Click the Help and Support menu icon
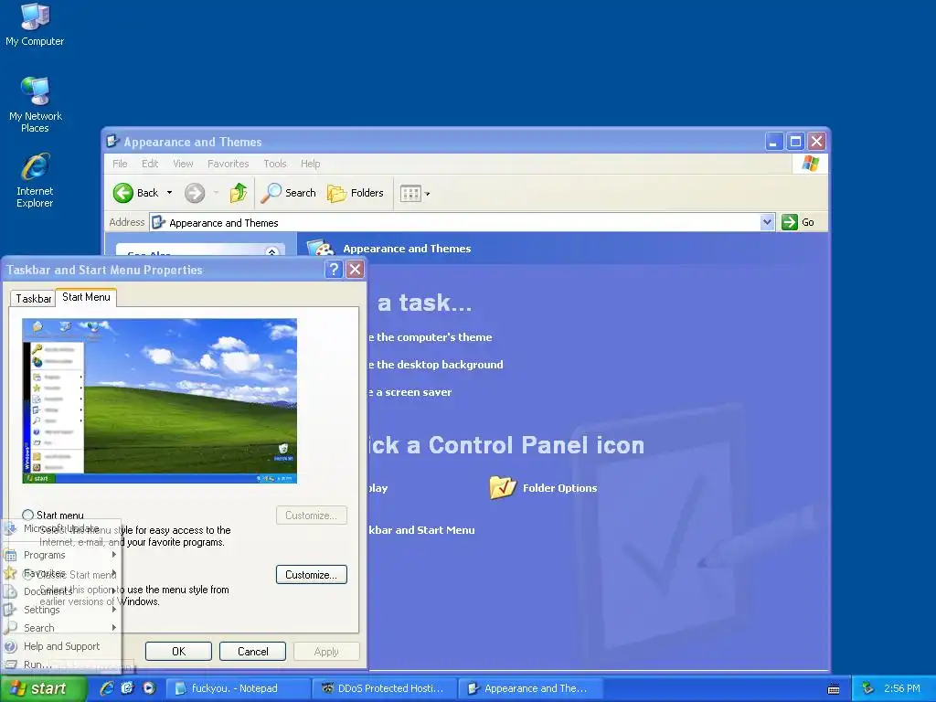The width and height of the screenshot is (936, 702). pos(10,646)
